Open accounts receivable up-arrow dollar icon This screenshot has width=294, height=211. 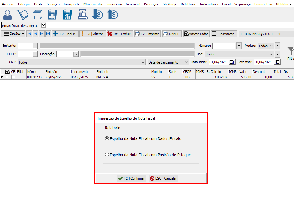tap(112, 14)
